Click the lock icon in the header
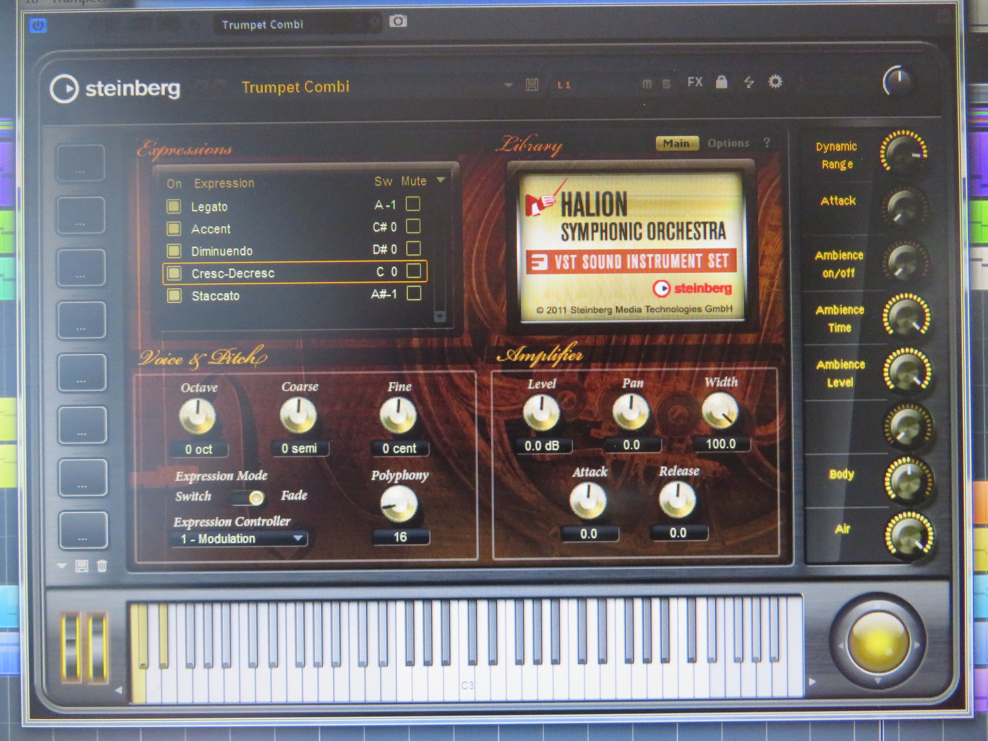Screen dimensions: 988x741 [x=722, y=82]
